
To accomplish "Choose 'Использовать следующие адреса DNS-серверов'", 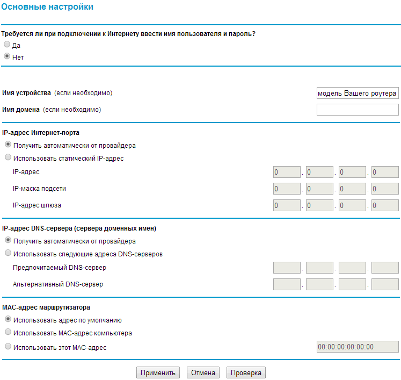I will click(8, 253).
